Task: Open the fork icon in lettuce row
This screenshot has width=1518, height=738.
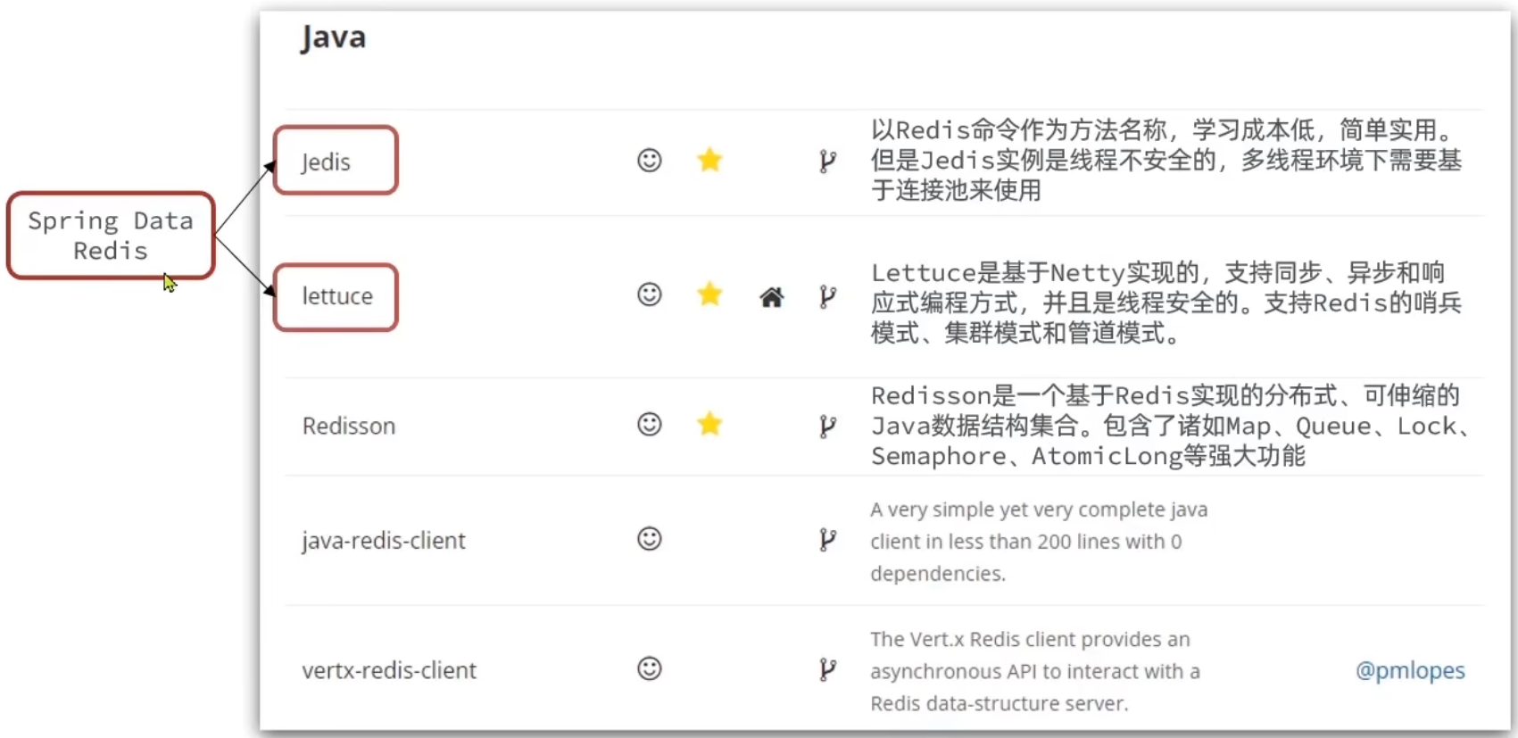Action: click(827, 296)
